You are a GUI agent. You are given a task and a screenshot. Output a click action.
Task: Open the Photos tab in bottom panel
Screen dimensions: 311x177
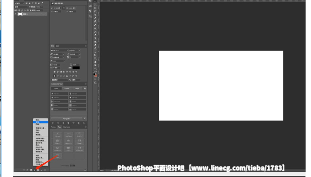(x=53, y=127)
